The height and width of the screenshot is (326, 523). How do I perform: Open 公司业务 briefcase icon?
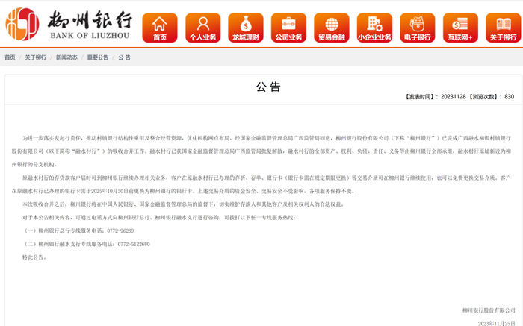point(288,28)
